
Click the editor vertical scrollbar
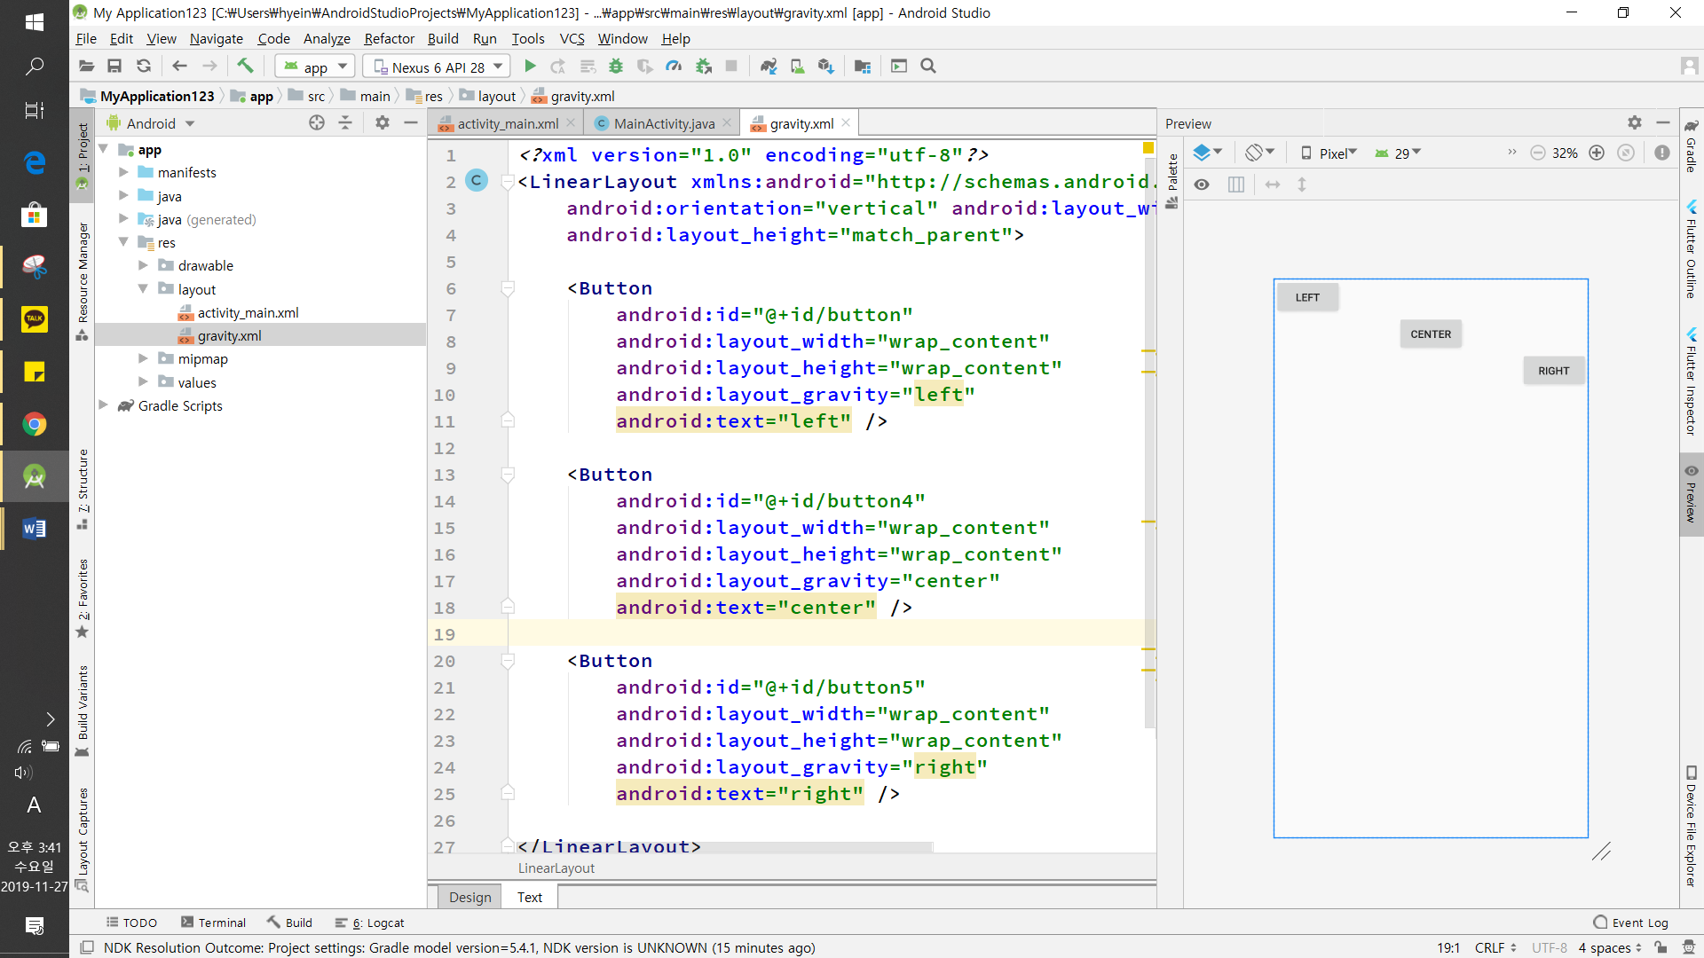click(x=1150, y=444)
